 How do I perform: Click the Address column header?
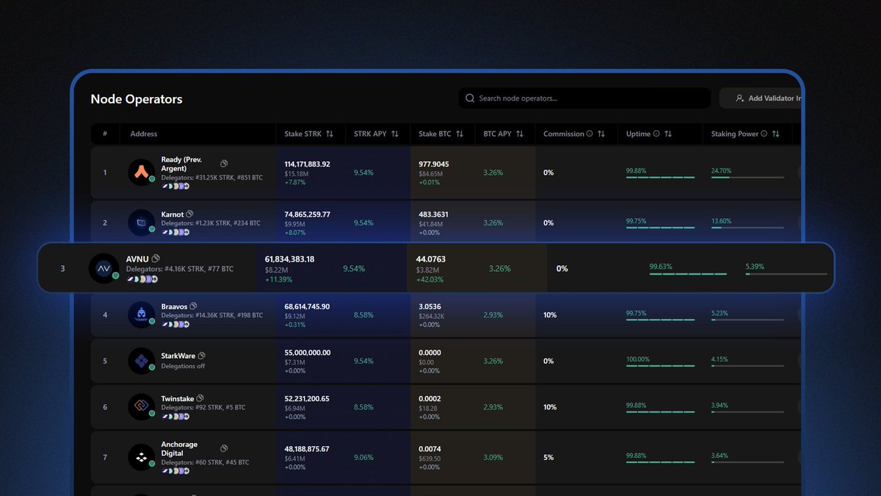coord(144,134)
